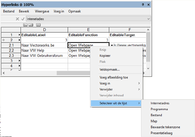Expand row 3 header arrow
The width and height of the screenshot is (195, 137).
[19, 61]
